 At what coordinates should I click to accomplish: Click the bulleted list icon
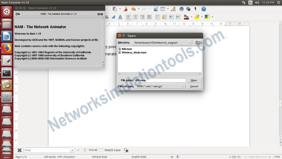coord(157,17)
